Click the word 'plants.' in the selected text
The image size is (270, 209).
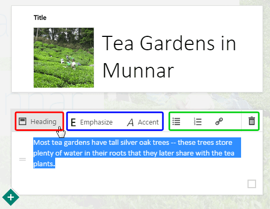tap(44, 164)
